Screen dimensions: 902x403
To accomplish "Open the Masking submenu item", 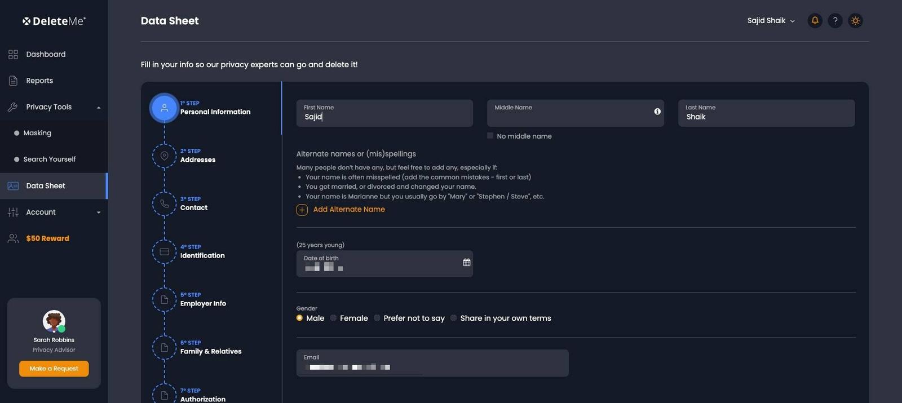I will click(x=54, y=133).
